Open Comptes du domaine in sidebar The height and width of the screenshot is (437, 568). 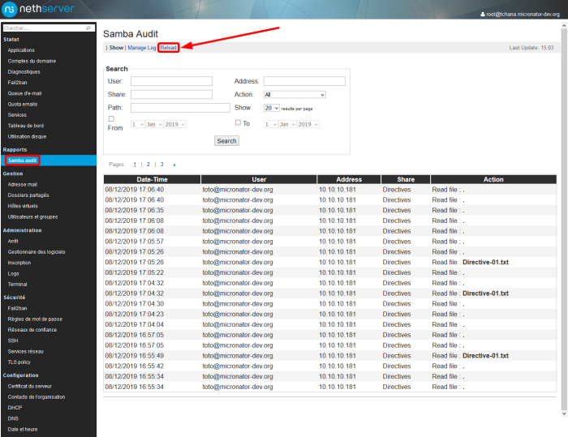[x=32, y=61]
